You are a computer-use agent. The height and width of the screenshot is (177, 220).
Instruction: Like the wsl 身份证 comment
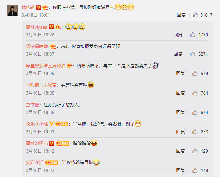(193, 54)
